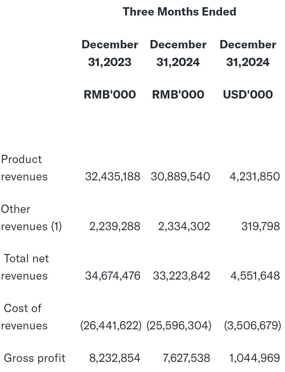Click total net revenues value 33,223,842
The height and width of the screenshot is (372, 285).
[181, 276]
